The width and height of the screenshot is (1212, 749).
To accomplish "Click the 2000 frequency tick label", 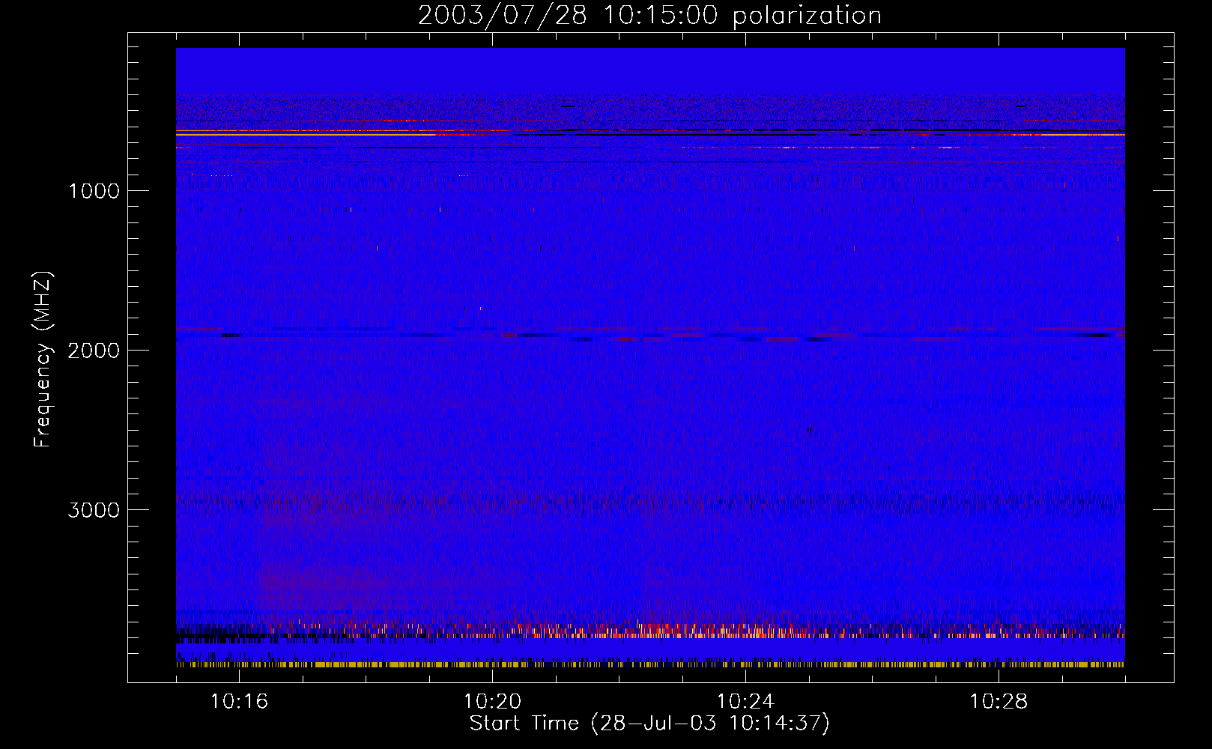I will [94, 351].
